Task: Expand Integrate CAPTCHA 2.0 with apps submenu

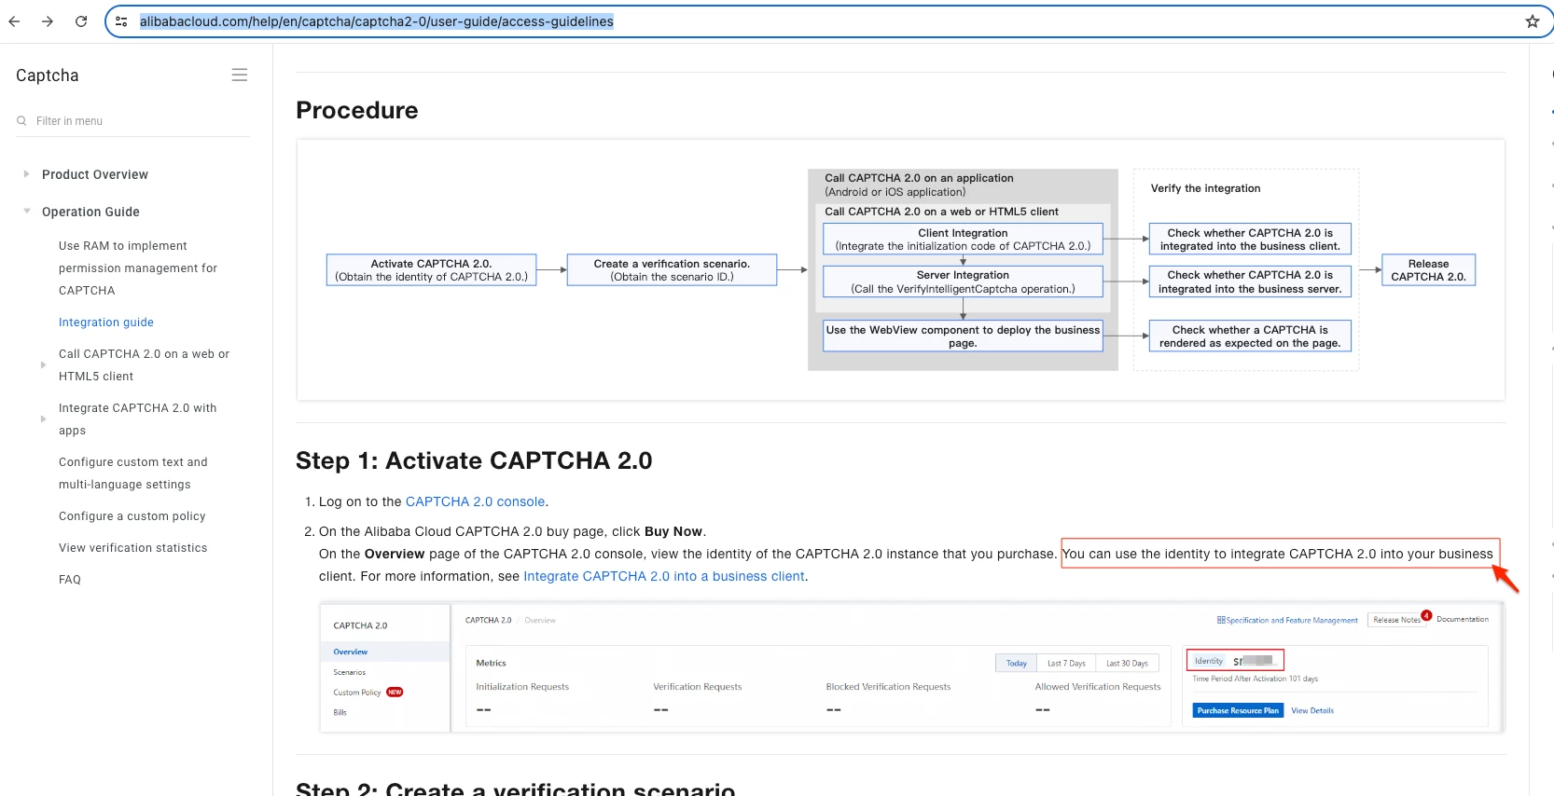Action: click(43, 419)
